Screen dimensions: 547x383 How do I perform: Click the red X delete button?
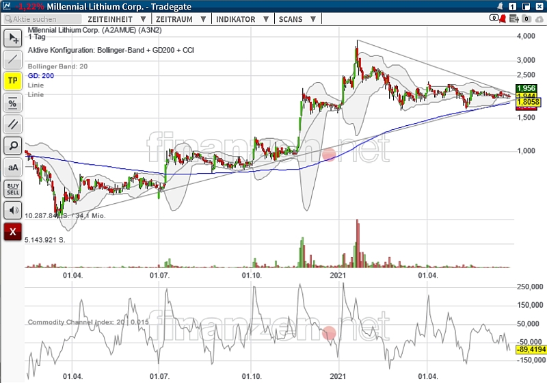(x=12, y=231)
